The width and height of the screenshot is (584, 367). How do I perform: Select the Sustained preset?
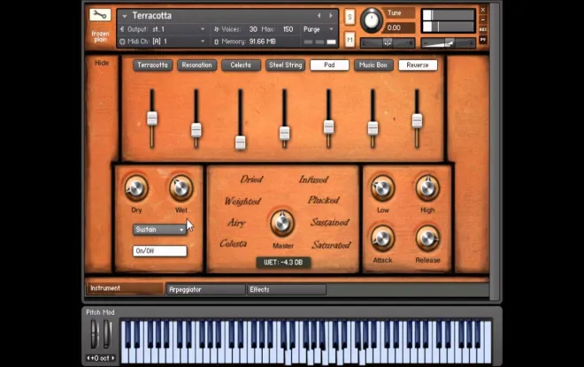(x=330, y=222)
